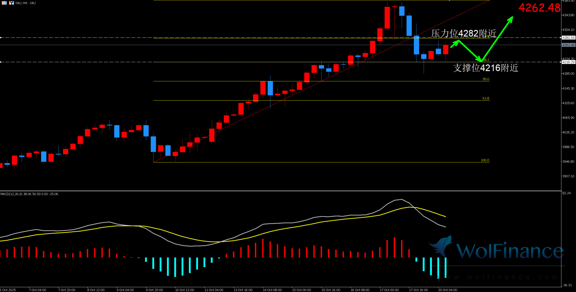This screenshot has height=292, width=576.
Task: Select the Fibonacci 50.0 level line label
Action: pyautogui.click(x=486, y=79)
